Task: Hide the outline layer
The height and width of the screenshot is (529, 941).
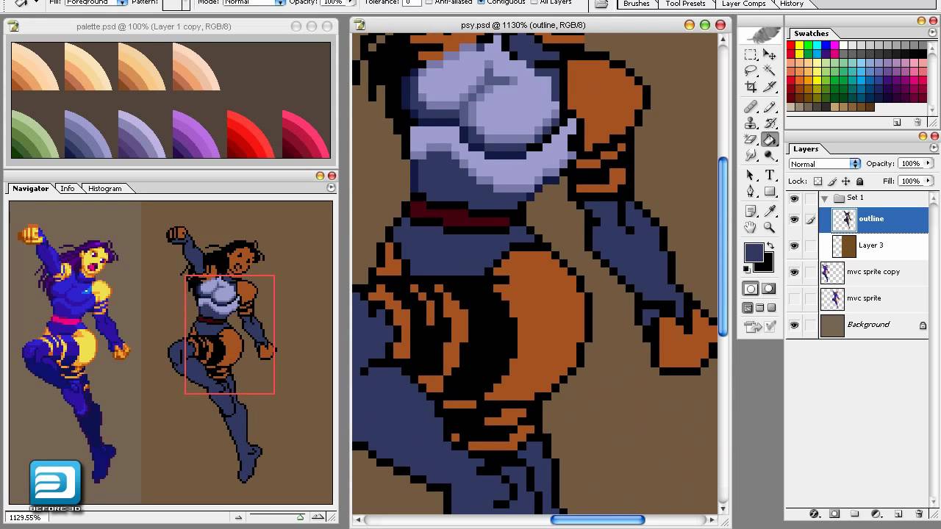Action: [x=794, y=219]
